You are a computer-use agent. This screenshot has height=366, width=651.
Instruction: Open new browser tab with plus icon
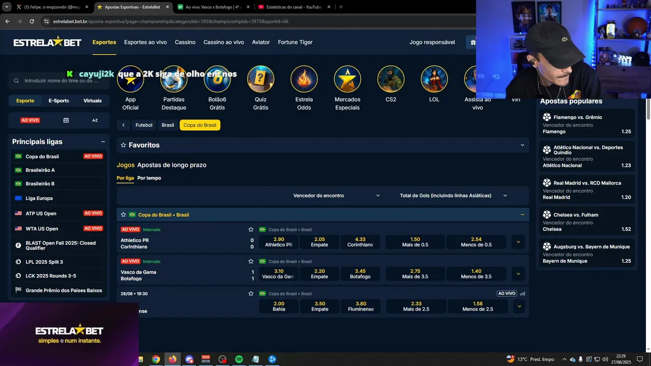(341, 7)
